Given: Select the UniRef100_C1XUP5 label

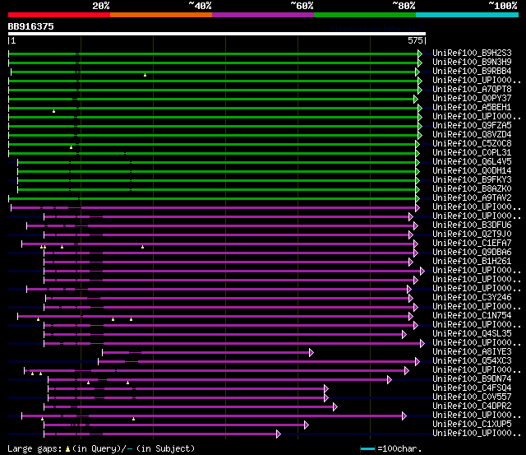Looking at the screenshot, I should [x=472, y=425].
